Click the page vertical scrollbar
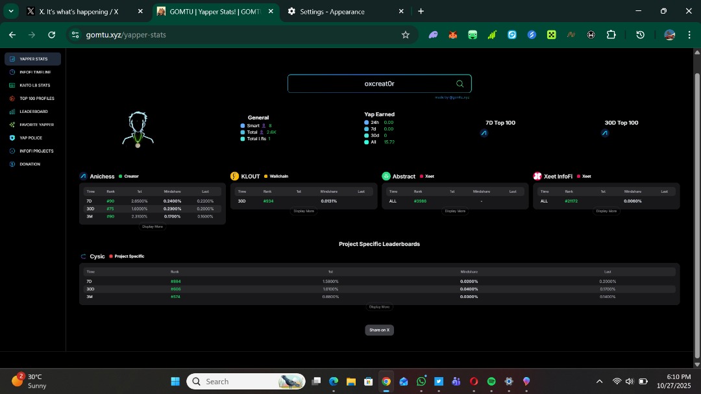This screenshot has height=394, width=701. [x=697, y=215]
